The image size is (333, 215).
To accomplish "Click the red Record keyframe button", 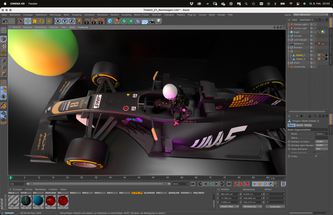I will [236, 184].
